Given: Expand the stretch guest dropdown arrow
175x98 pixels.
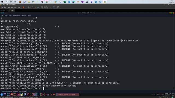Looking at the screenshot, I should click(60, 7).
